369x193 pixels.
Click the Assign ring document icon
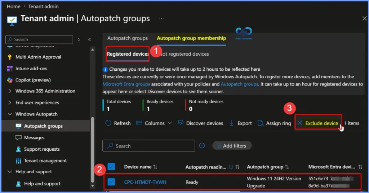(x=260, y=123)
